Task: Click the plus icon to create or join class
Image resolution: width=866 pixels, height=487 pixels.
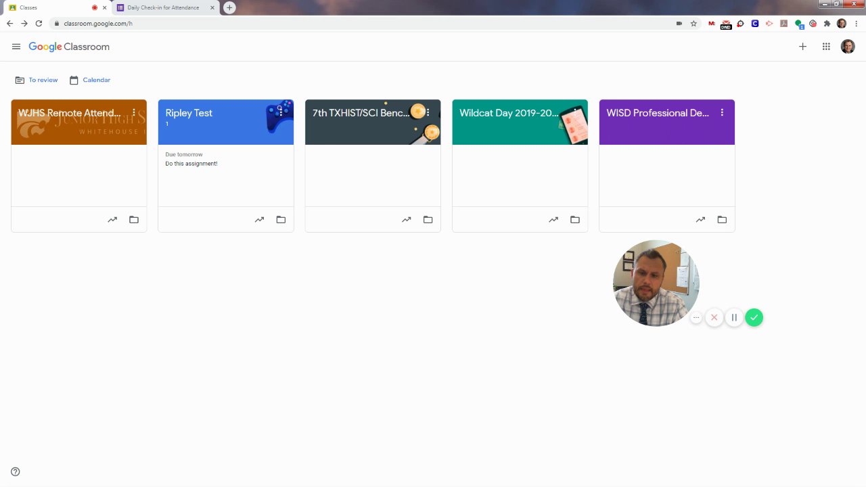Action: coord(802,47)
